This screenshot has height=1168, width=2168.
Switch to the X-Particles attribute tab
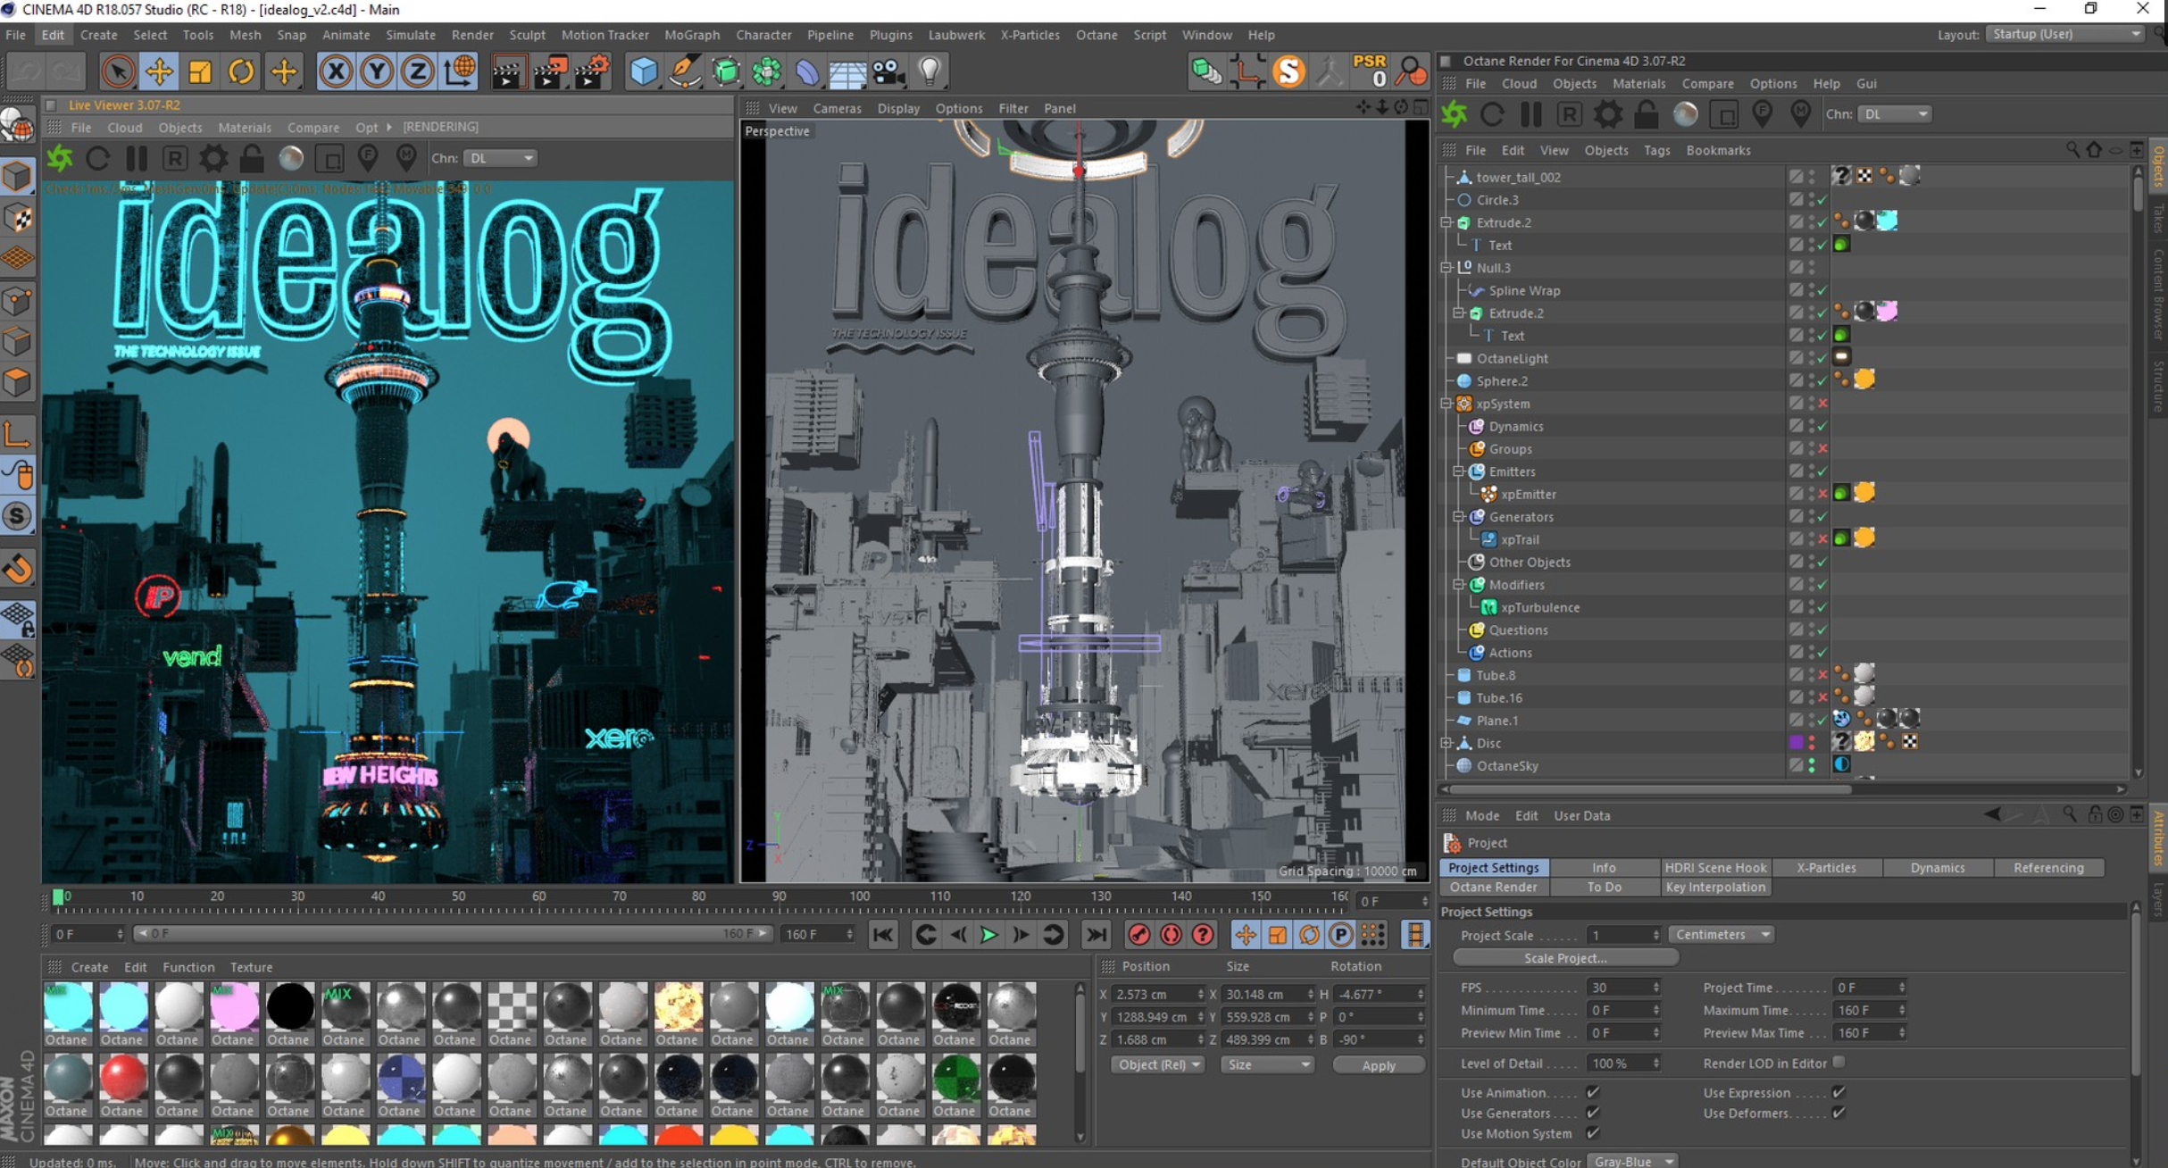(1826, 868)
